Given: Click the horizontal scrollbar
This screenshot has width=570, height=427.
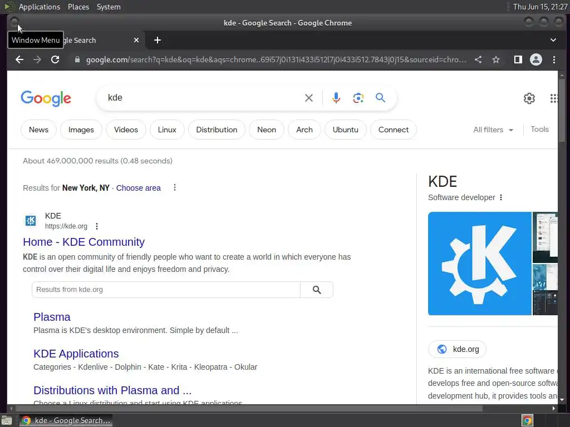Looking at the screenshot, I should [249, 408].
